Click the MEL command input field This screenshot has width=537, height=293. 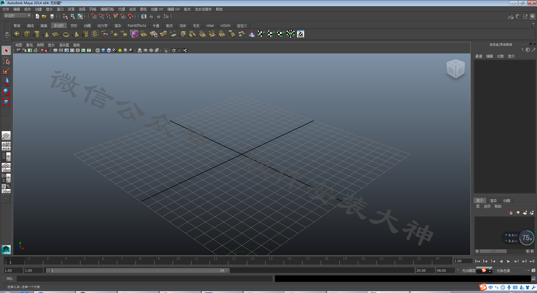click(144, 278)
